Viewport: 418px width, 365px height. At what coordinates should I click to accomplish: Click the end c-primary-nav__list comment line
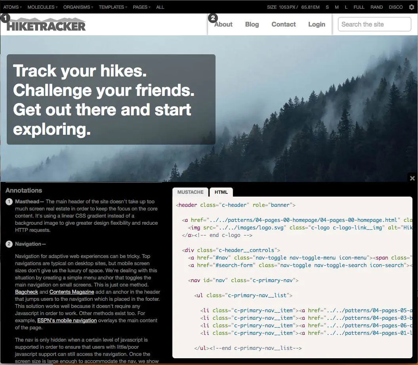pyautogui.click(x=248, y=348)
